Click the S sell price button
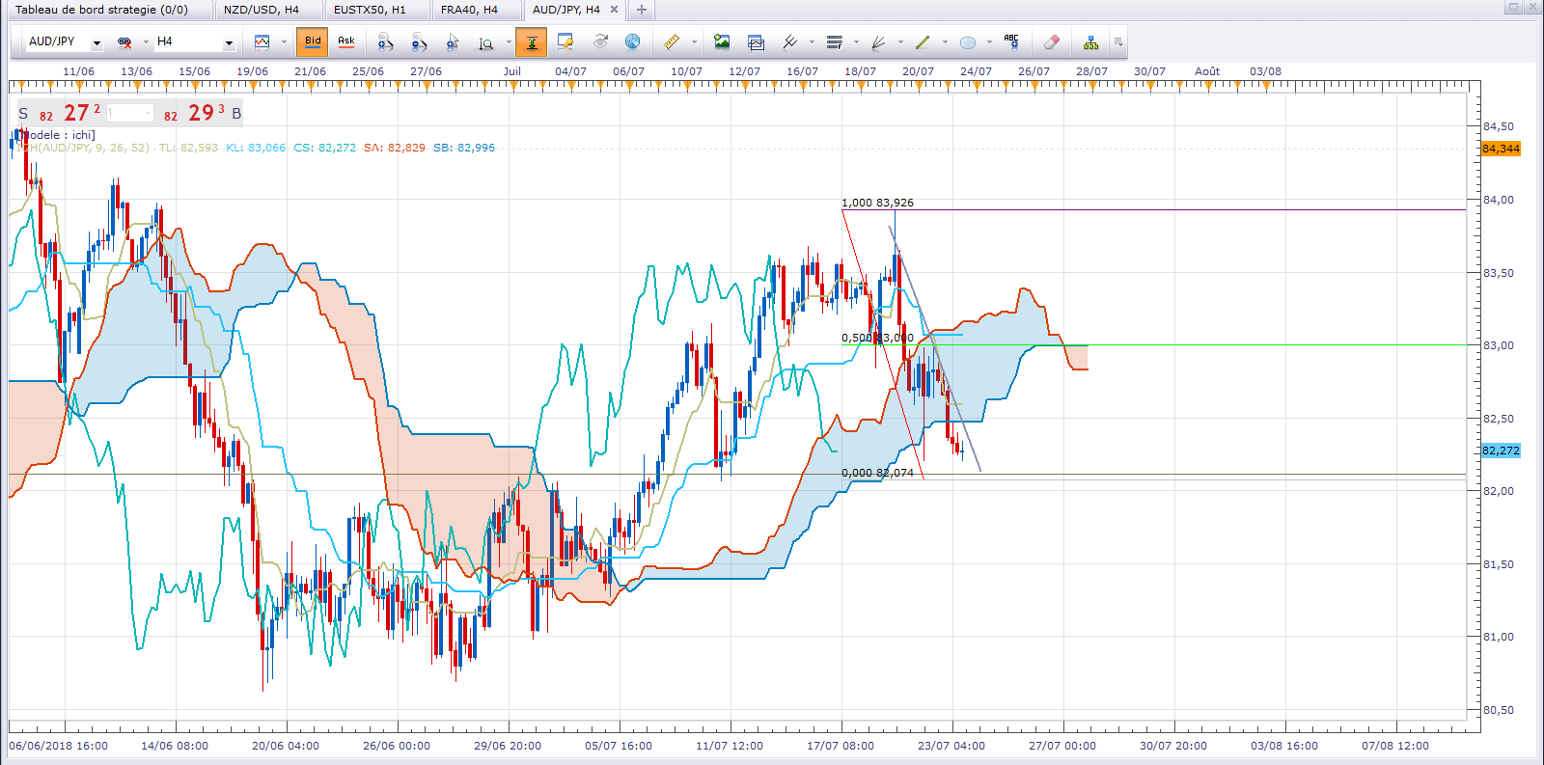 pos(23,113)
